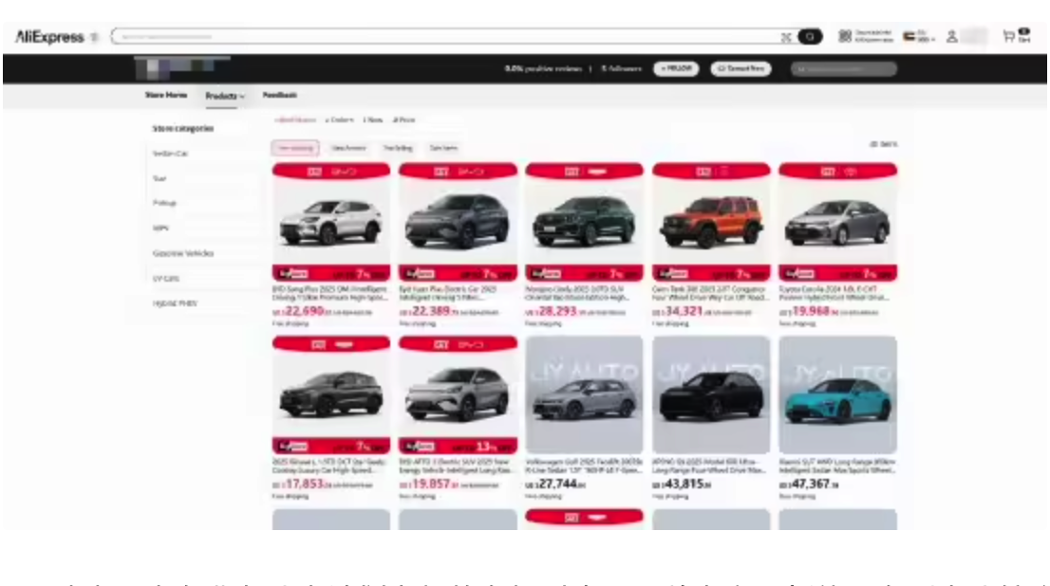This screenshot has height=586, width=1050.
Task: Click the 34,321 price
Action: point(682,312)
